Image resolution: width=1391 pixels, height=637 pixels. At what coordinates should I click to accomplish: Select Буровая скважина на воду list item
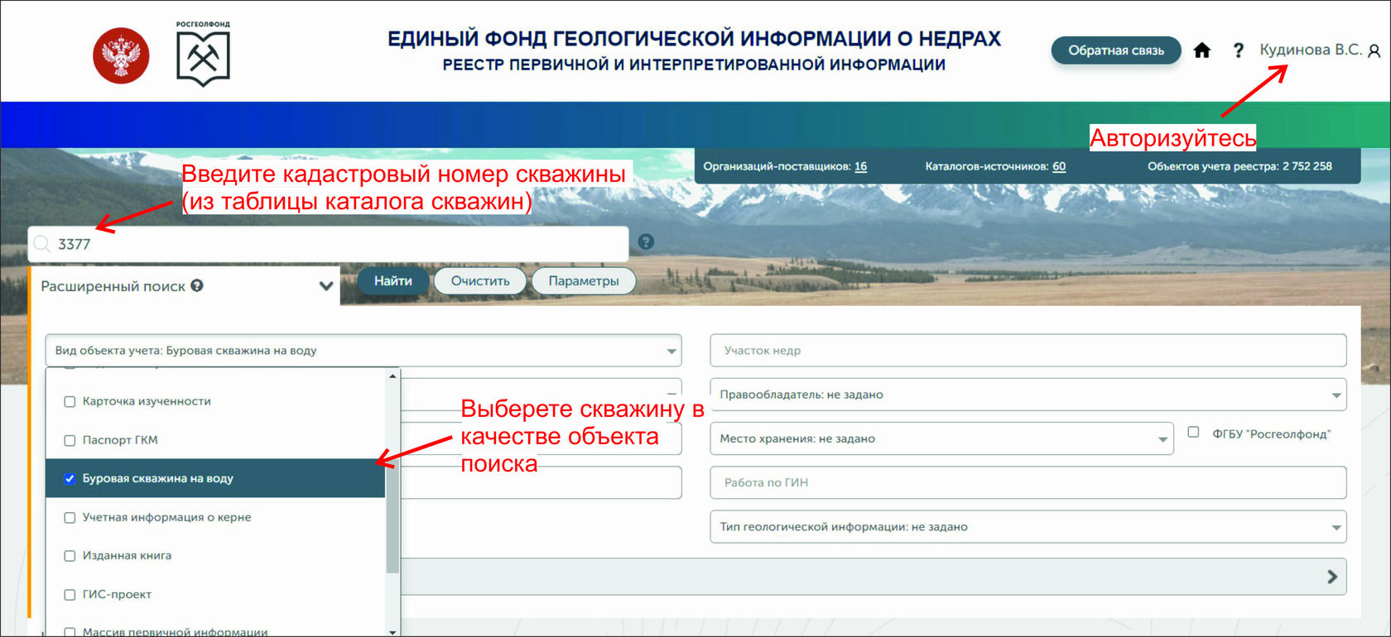(x=215, y=478)
